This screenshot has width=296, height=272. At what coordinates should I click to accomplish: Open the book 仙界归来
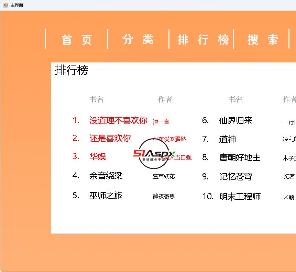(235, 121)
